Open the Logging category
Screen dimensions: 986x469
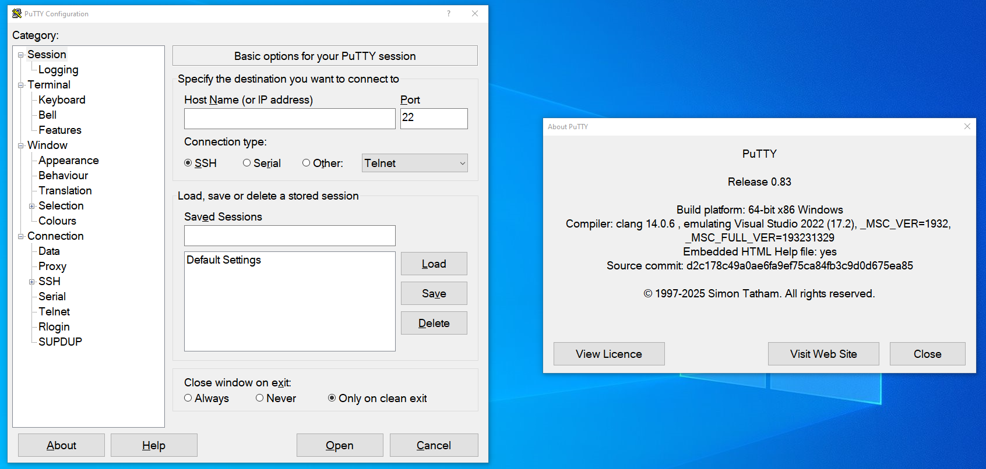[x=58, y=70]
